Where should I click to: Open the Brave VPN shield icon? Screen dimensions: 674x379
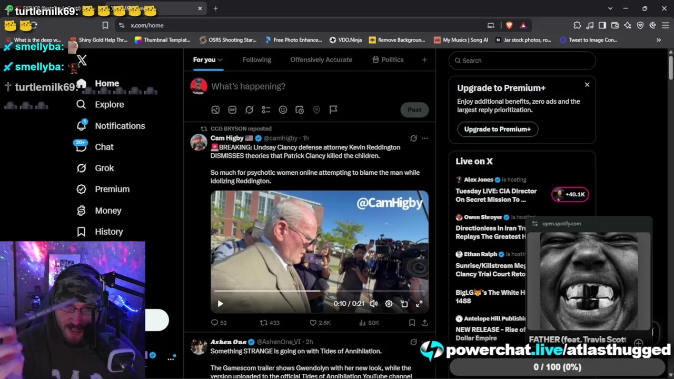[640, 25]
